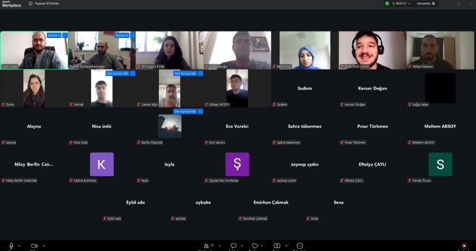Click the reactions heart icon
This screenshot has height=251, width=476.
click(x=255, y=245)
